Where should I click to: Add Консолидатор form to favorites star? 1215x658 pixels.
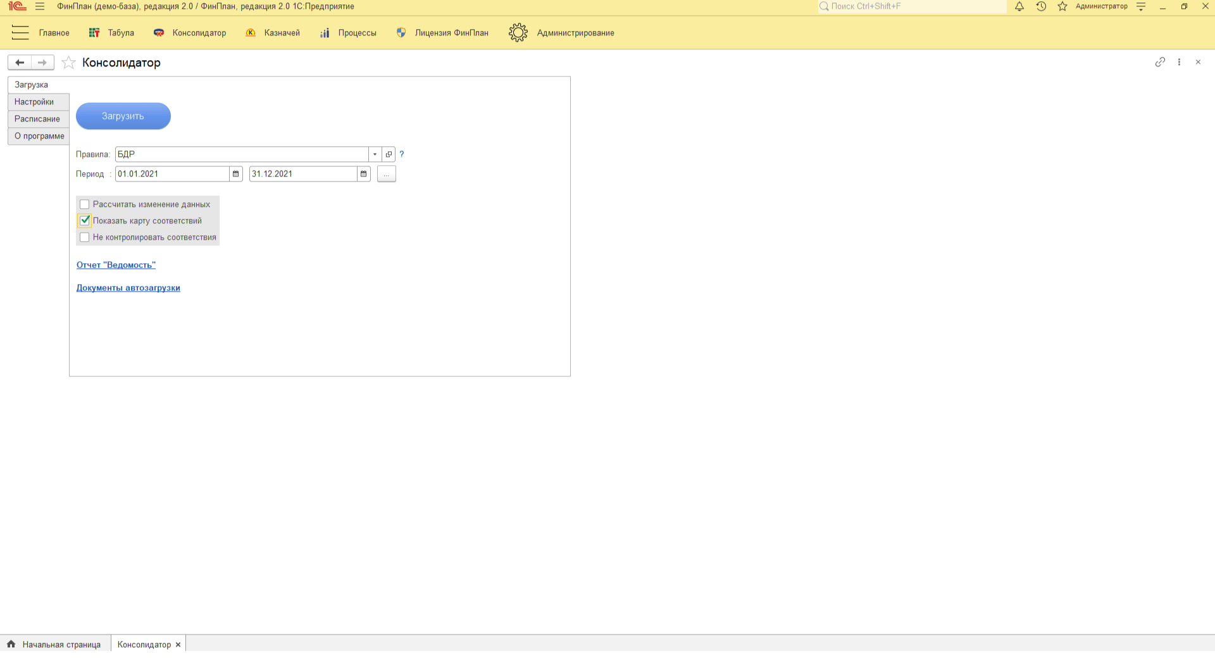(x=69, y=63)
